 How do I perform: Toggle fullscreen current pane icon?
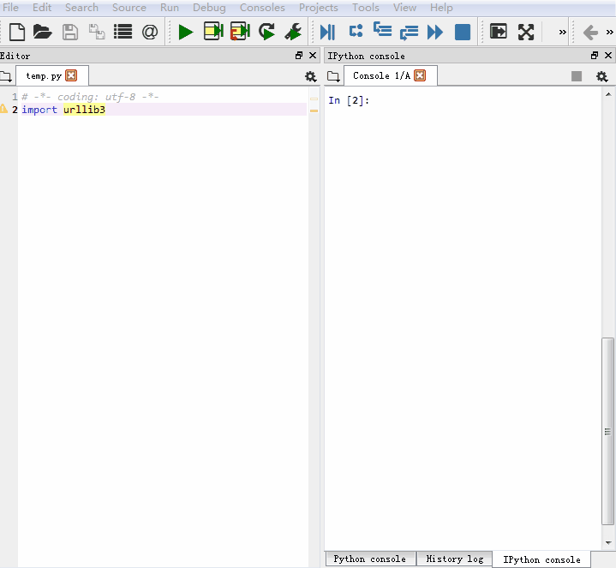click(526, 33)
